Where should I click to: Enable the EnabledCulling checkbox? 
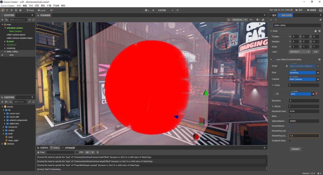pyautogui.click(x=290, y=141)
